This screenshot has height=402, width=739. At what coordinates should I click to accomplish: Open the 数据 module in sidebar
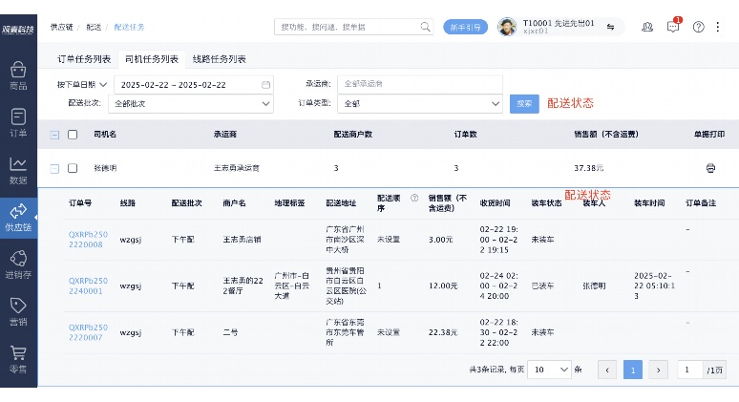click(x=18, y=170)
